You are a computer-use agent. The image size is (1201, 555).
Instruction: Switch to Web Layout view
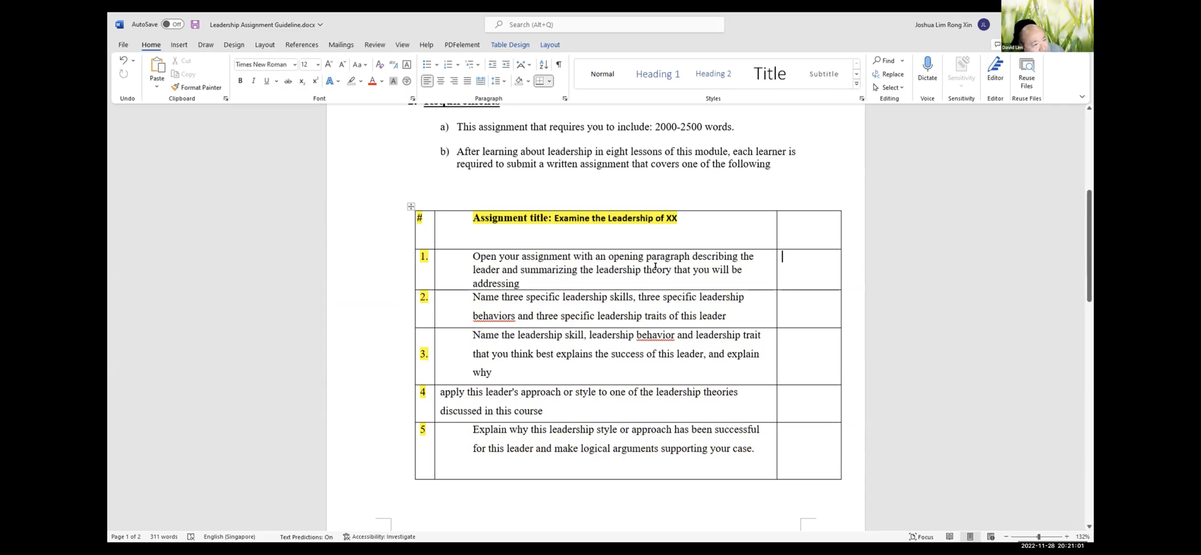pyautogui.click(x=991, y=536)
